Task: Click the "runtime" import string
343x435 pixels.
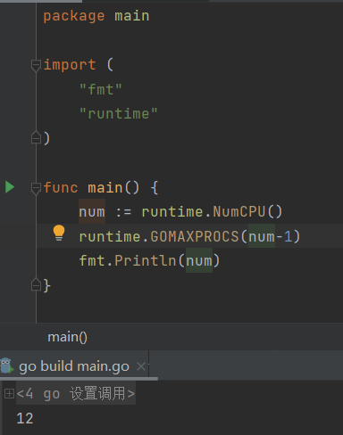Action: pos(118,113)
